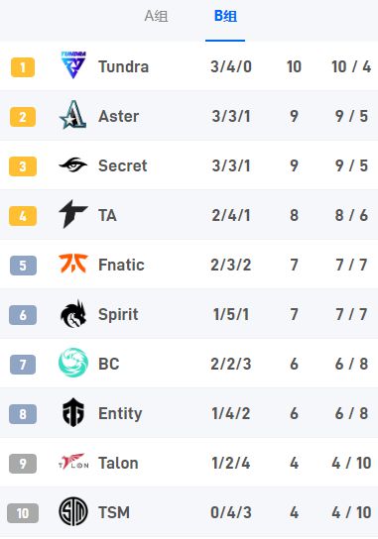Select the TA team logo
This screenshot has height=539, width=378.
click(73, 214)
